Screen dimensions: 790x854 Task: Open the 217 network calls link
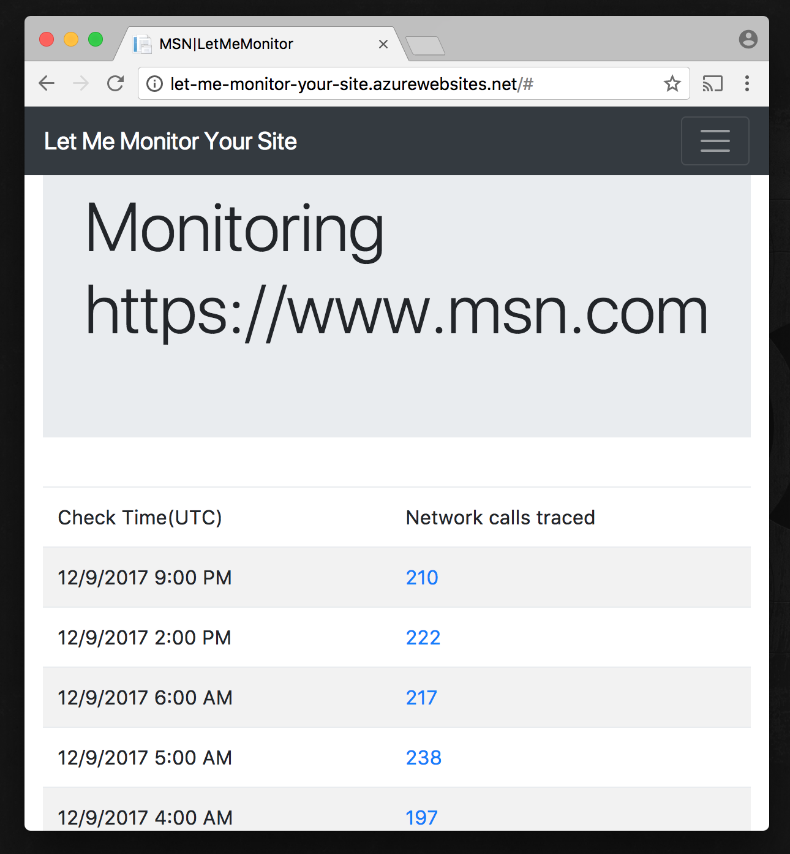coord(421,697)
